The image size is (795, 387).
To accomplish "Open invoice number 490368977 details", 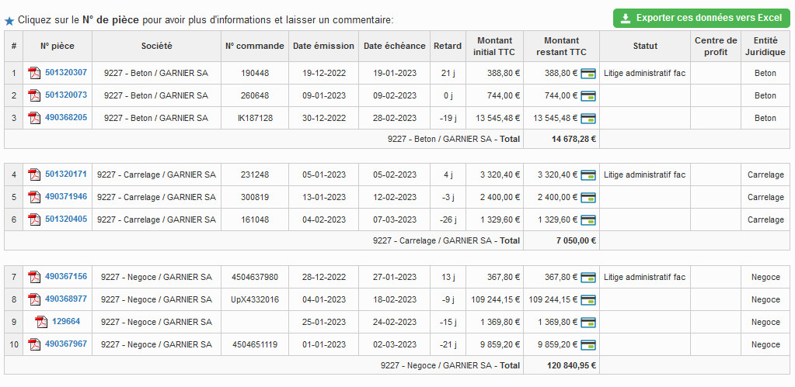I will pyautogui.click(x=66, y=299).
